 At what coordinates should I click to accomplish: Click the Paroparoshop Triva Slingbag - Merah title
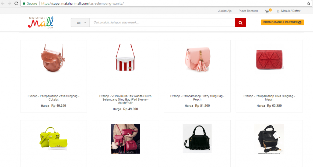[x=269, y=98]
